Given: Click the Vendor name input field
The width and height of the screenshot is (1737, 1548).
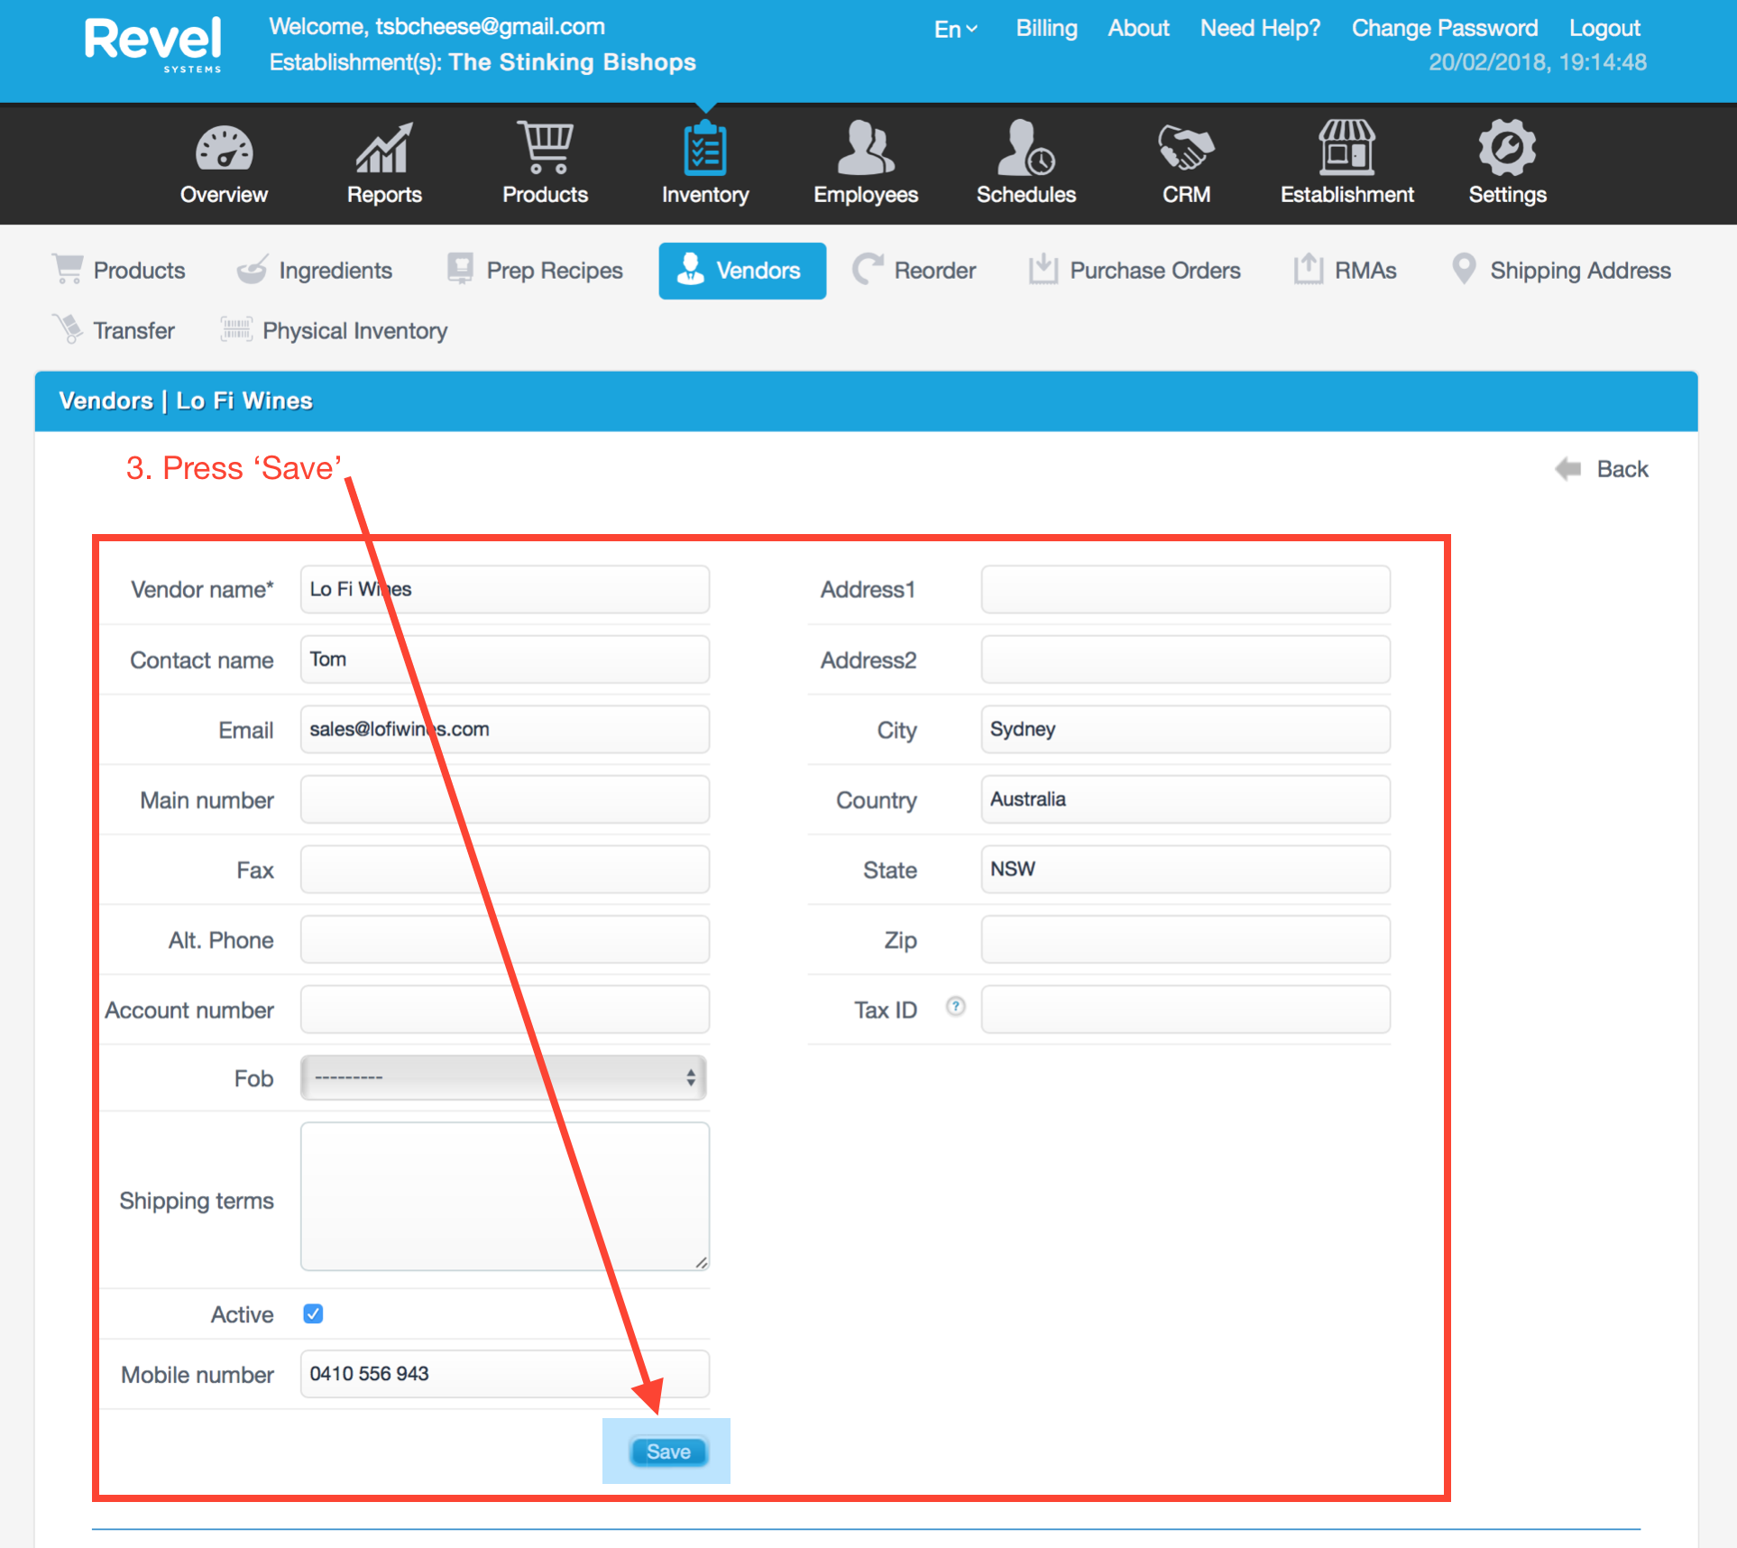Looking at the screenshot, I should (505, 589).
